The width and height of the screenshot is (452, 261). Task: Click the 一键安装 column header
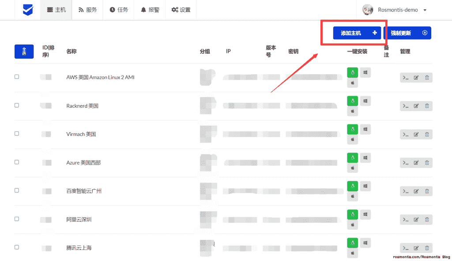click(x=357, y=51)
